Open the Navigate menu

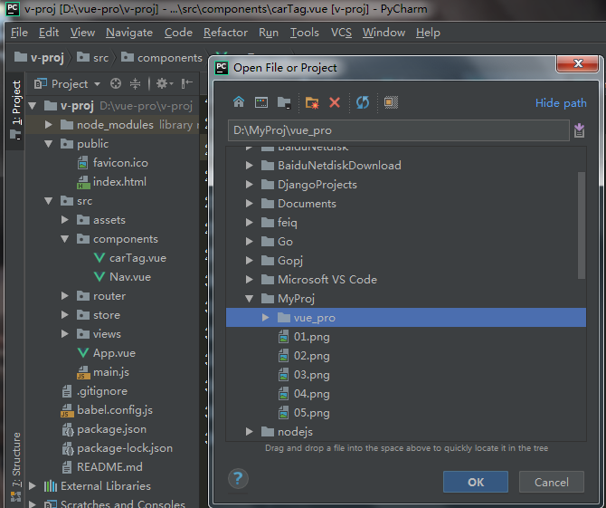pyautogui.click(x=129, y=33)
